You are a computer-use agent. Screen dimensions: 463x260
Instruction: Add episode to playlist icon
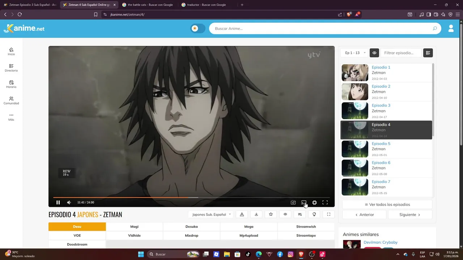[300, 214]
